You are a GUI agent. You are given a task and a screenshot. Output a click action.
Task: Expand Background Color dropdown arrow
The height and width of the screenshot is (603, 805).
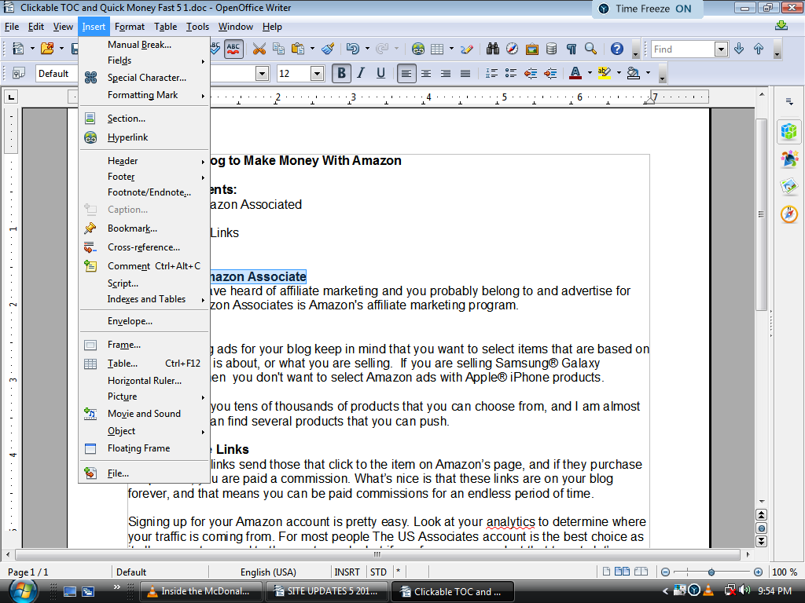[648, 73]
